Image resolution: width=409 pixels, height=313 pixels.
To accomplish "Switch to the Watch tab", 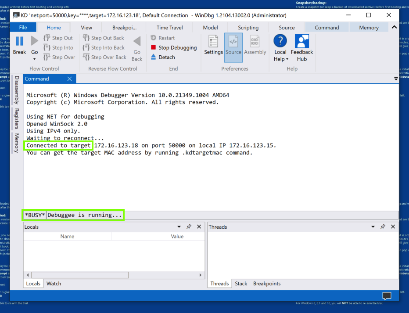I will point(54,284).
